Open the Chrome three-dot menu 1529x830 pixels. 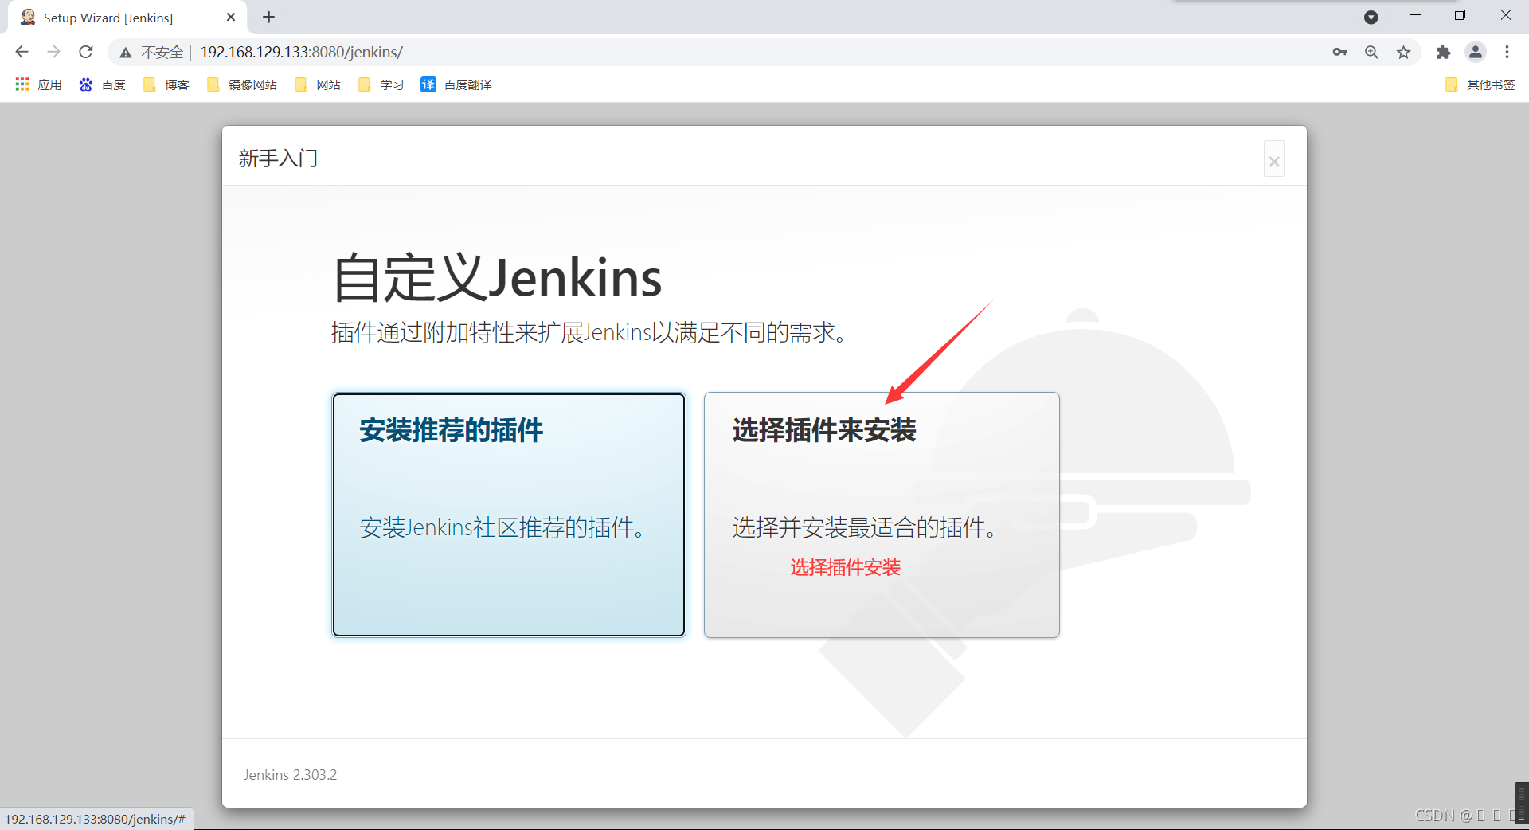[1507, 52]
